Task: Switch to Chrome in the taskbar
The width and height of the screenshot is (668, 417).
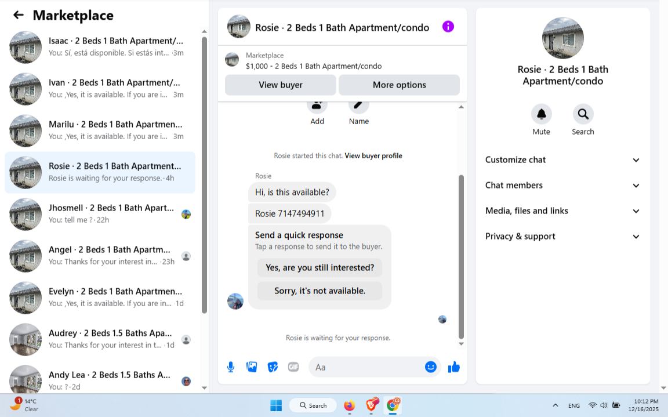Action: [393, 405]
